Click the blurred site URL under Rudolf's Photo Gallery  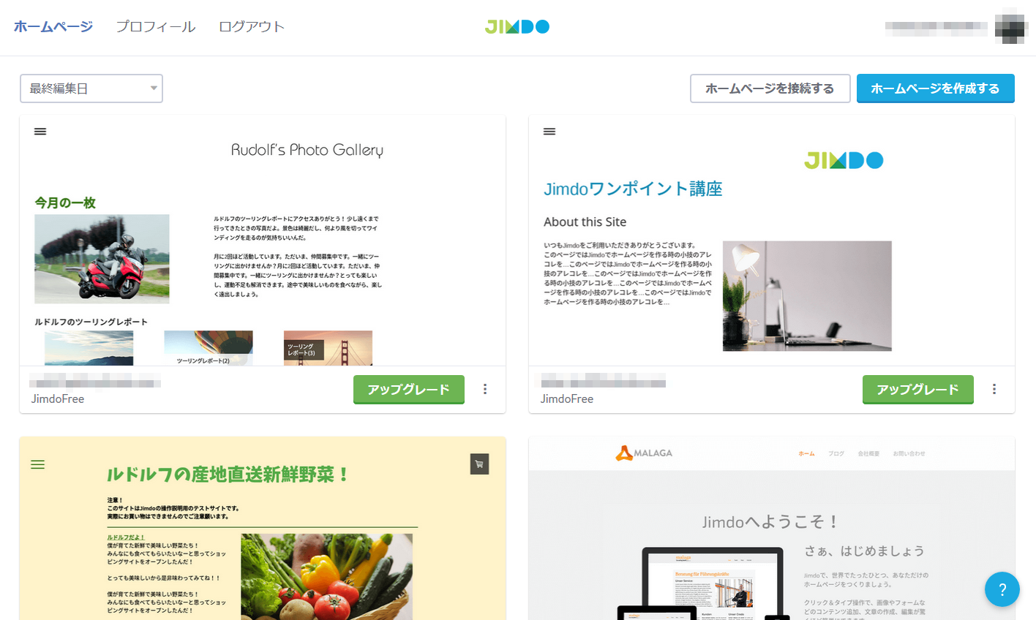(x=95, y=380)
